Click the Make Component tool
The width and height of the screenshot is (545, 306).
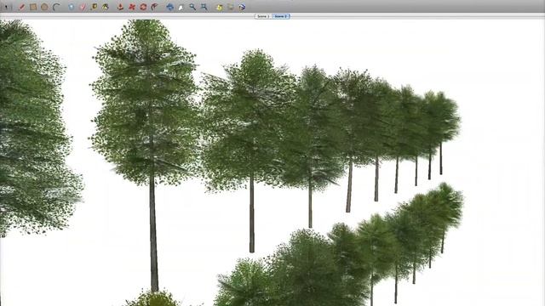pos(72,7)
